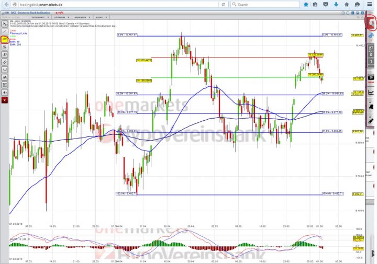Go back with browser back arrow

tap(6, 4)
